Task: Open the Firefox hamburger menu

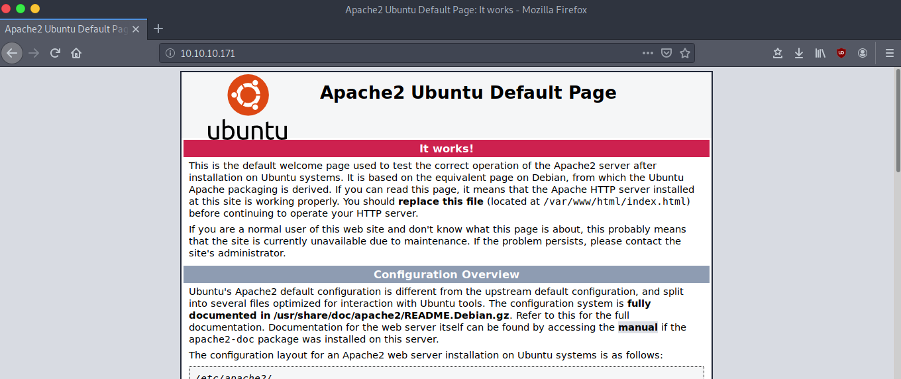Action: (x=889, y=53)
